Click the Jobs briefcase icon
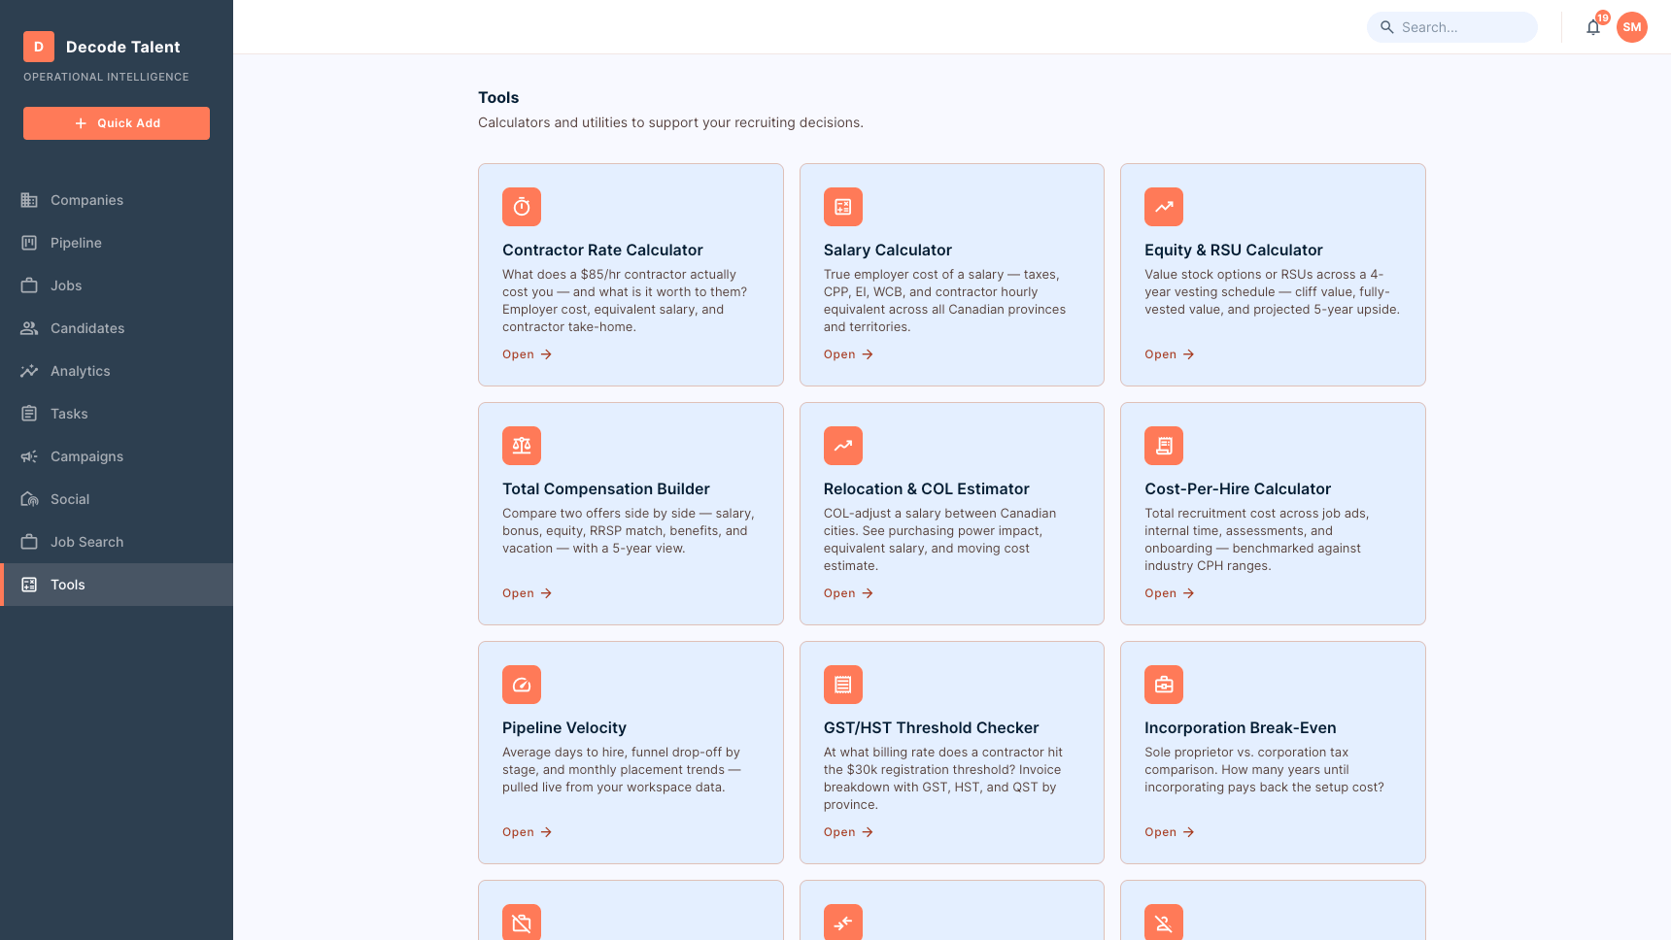The image size is (1671, 940). point(29,285)
